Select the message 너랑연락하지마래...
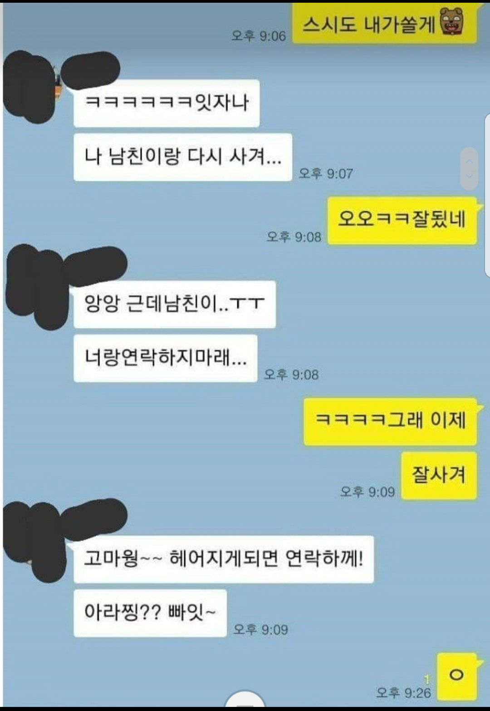Viewport: 490px width, 711px height. 166,358
